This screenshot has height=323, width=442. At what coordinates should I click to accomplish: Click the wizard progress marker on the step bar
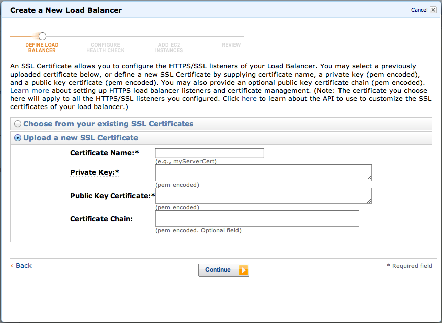pos(42,36)
